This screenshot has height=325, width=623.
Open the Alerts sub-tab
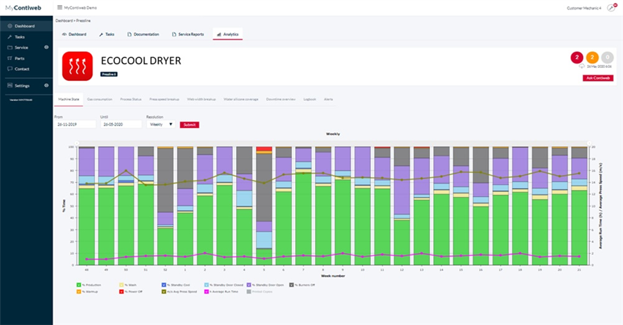coord(328,99)
